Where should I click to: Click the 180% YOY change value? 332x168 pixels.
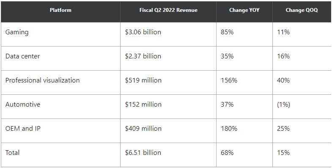[229, 129]
